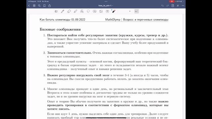Screen dimensions: 212x119
Task: Select the Laser pointer tool
Action: [x=114, y=11]
